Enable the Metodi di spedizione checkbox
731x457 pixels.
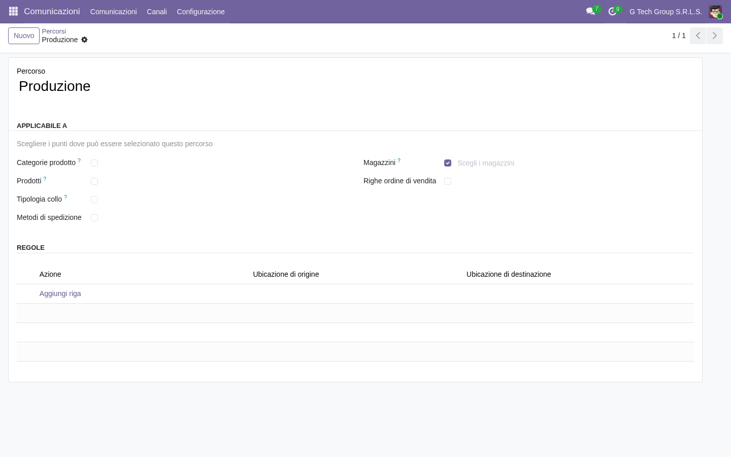point(94,218)
